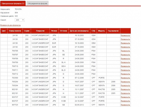Screen dimensions: 141x107
Task: Click the Покрытие column header
Action: (40, 31)
